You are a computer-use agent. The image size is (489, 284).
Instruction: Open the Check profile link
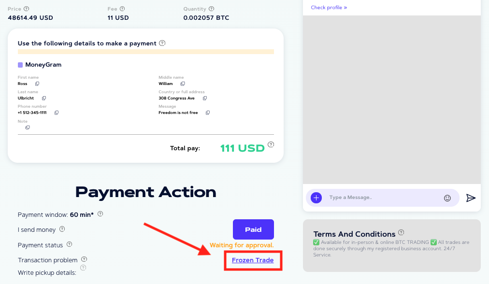pos(329,7)
